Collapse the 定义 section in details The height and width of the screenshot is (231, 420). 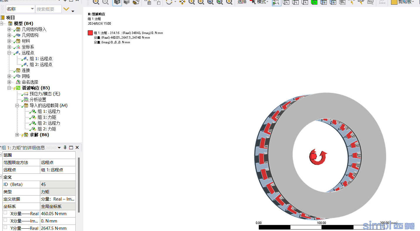click(1, 177)
